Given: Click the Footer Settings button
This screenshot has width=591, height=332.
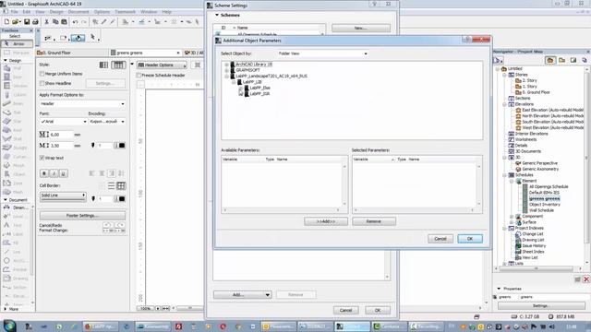Looking at the screenshot, I should [x=82, y=216].
